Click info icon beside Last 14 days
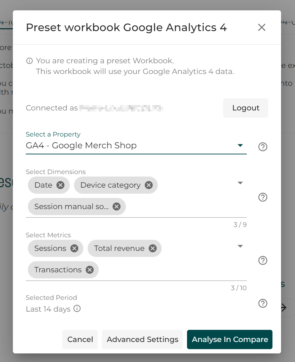The height and width of the screenshot is (362, 295). coord(77,308)
